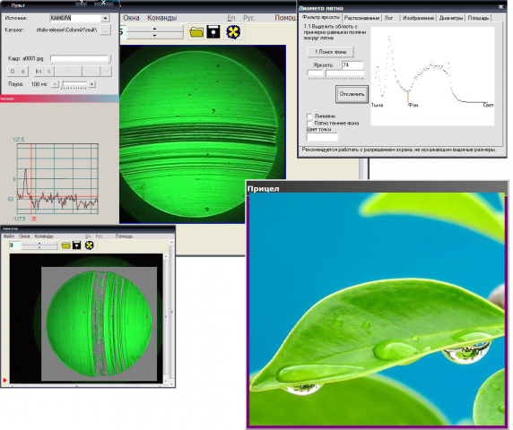Image resolution: width=513 pixels, height=430 pixels.
Task: Click the large 'O' button in Пульт panel
Action: point(13,72)
